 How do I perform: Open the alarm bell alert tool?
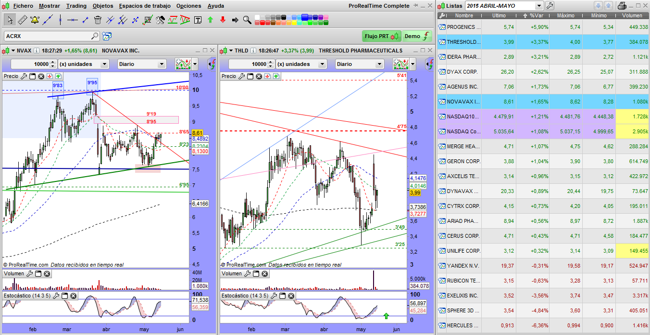coord(35,20)
